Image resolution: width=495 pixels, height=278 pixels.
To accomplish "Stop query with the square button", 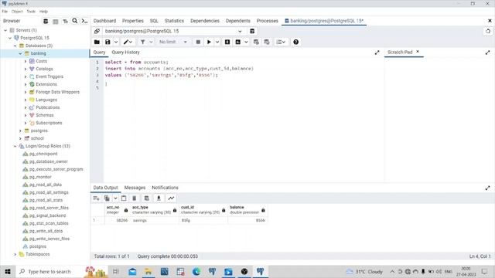I will point(198,42).
